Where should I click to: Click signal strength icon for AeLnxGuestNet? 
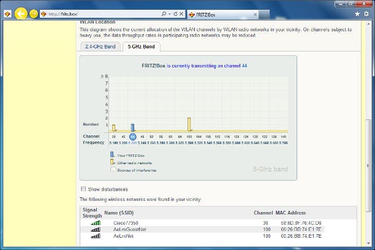(x=96, y=230)
